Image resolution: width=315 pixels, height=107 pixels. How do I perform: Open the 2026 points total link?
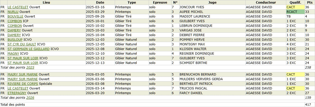[x=30, y=98]
